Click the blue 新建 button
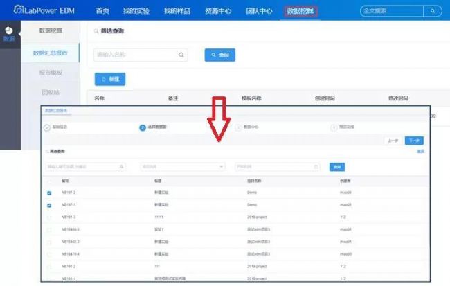This screenshot has height=286, width=450. 110,79
